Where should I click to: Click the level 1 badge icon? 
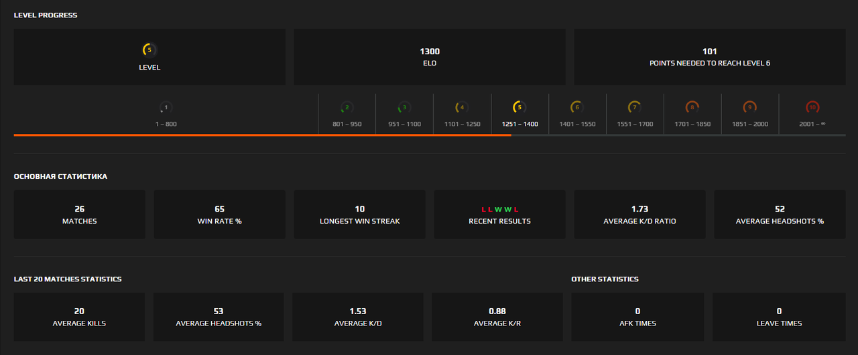[x=166, y=107]
